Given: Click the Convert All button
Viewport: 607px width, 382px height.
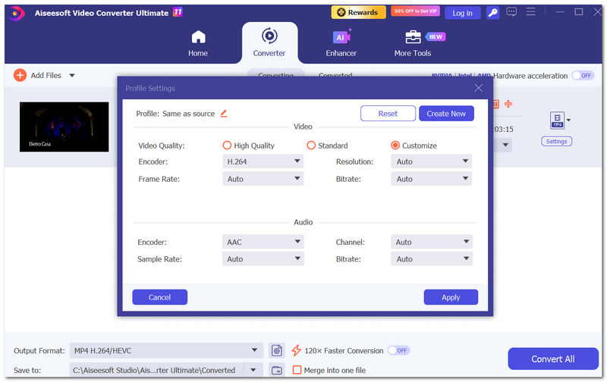Looking at the screenshot, I should click(x=553, y=359).
